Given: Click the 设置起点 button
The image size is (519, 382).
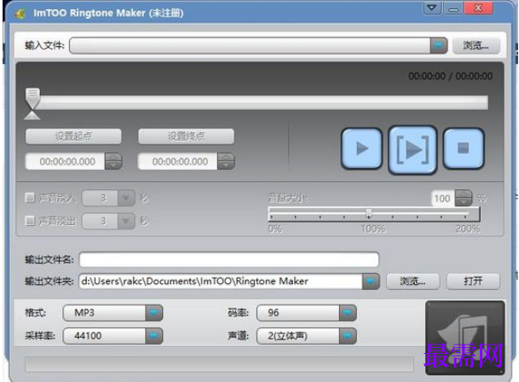Looking at the screenshot, I should click(73, 136).
